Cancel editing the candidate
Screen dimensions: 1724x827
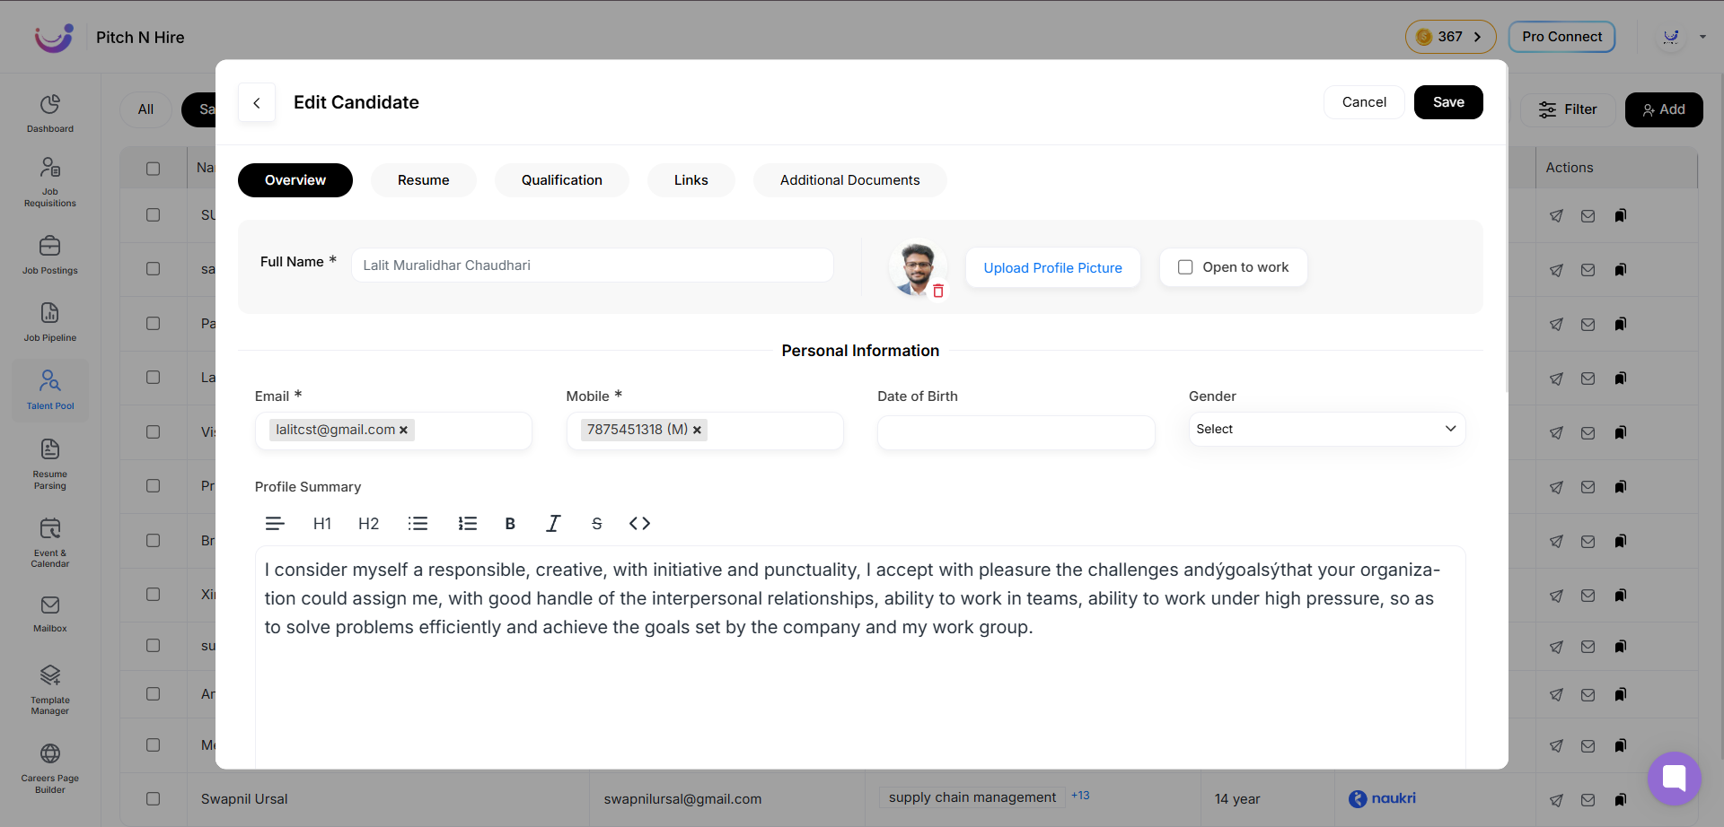click(1364, 102)
